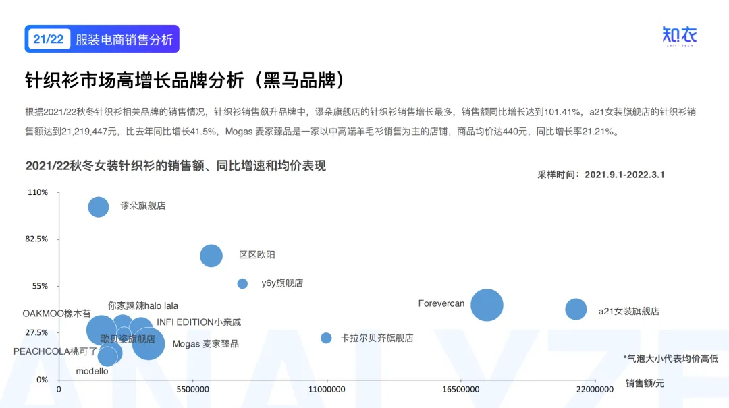This screenshot has height=408, width=729.
Task: Click the 21/22 badge label
Action: tap(49, 39)
